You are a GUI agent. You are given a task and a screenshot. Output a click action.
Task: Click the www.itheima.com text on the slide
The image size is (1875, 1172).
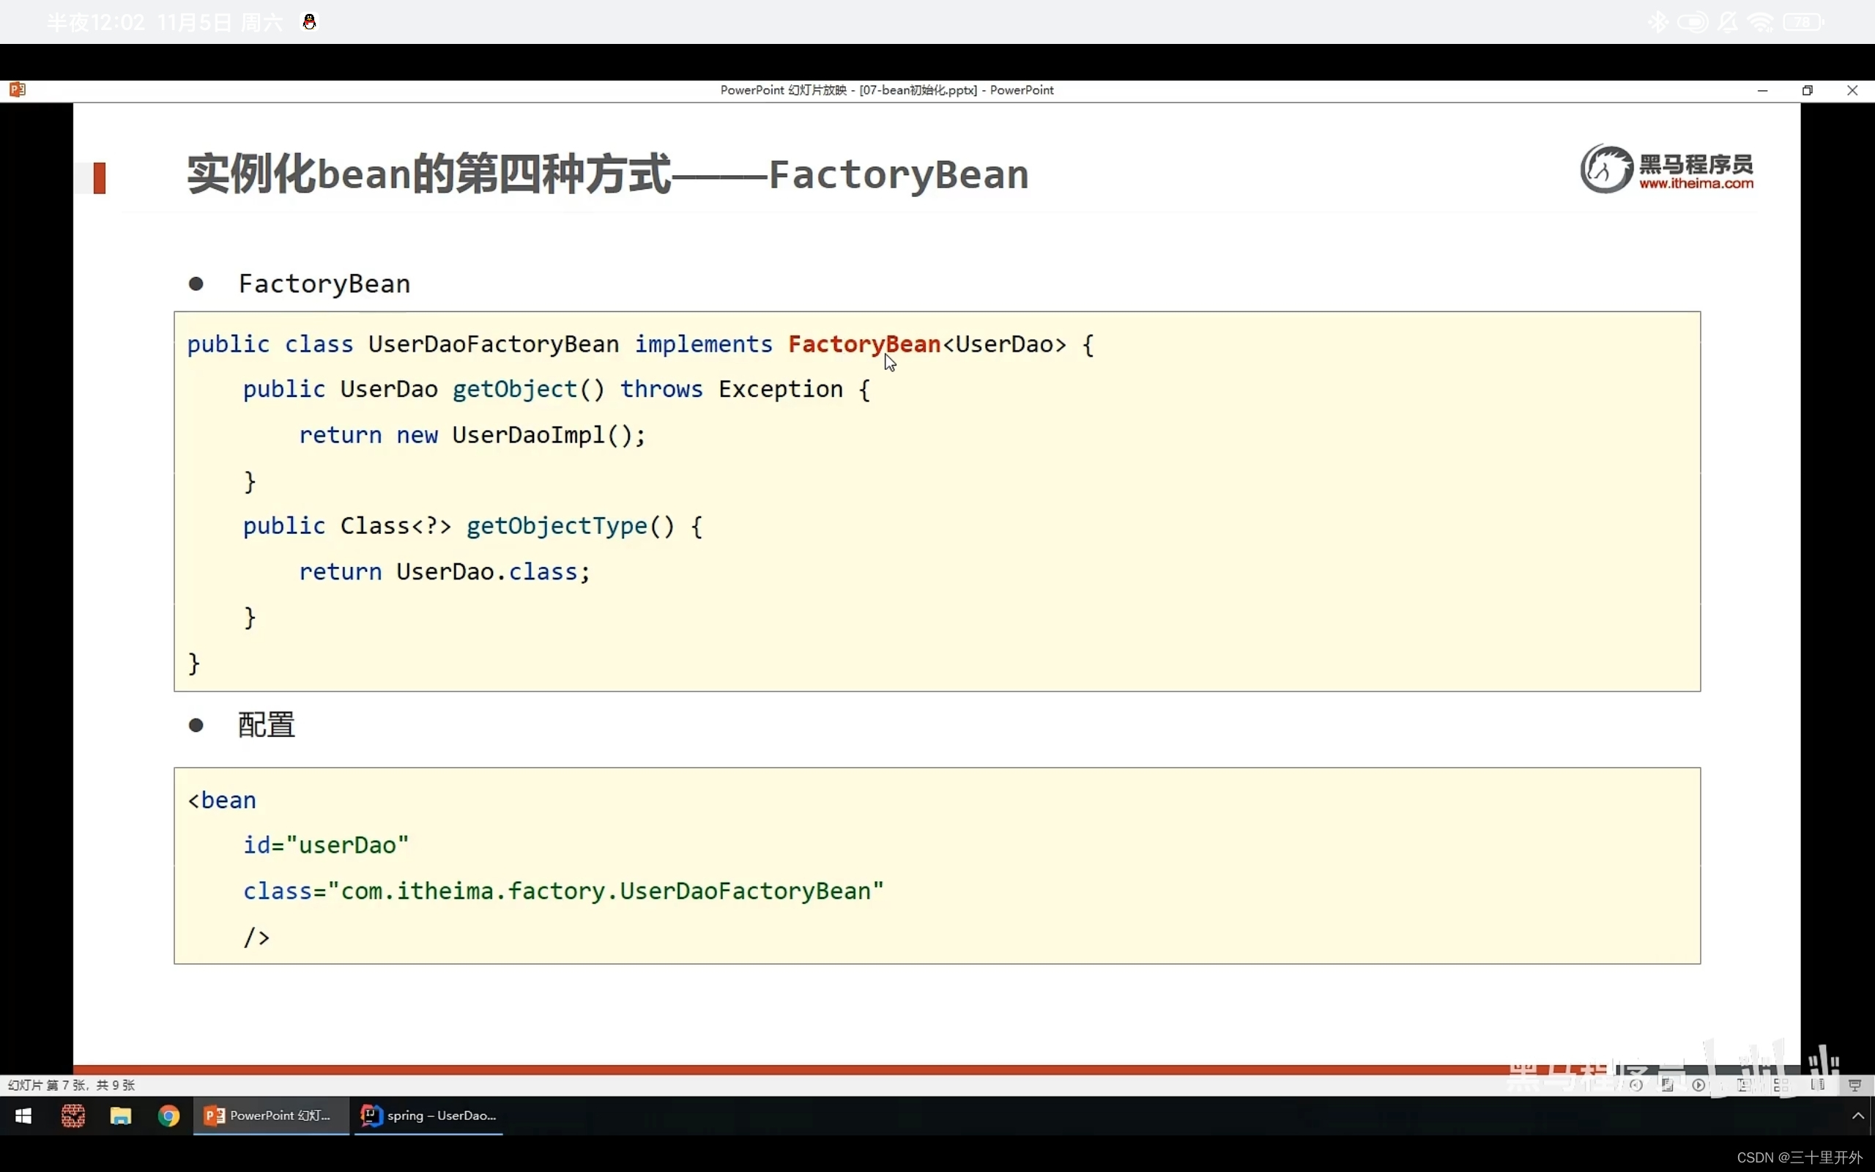[1696, 184]
